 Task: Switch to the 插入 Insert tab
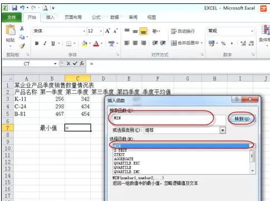50,17
